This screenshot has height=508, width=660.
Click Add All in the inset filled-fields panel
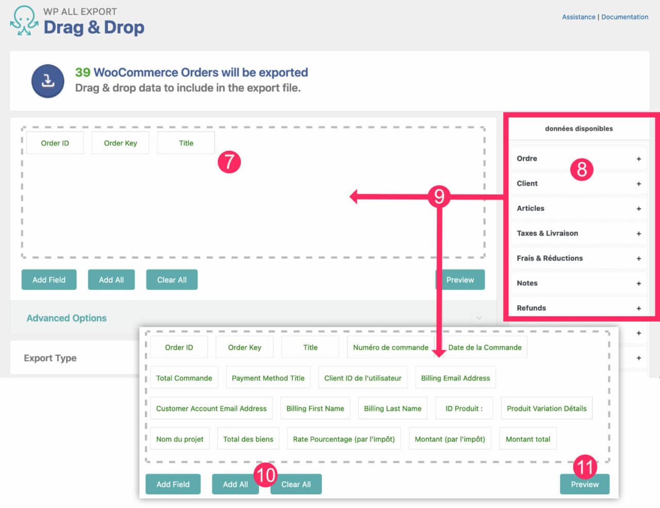point(235,484)
